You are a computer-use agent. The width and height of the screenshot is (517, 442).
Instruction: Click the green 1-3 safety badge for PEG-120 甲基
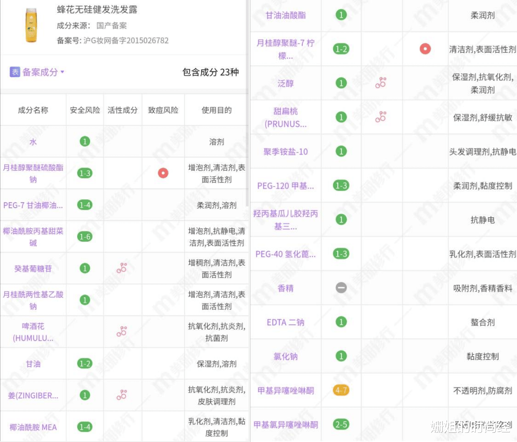341,186
